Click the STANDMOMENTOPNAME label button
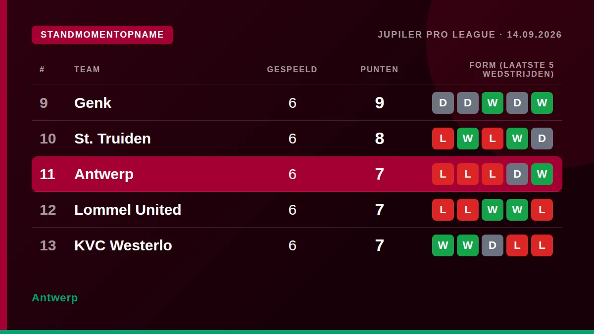 click(x=102, y=35)
